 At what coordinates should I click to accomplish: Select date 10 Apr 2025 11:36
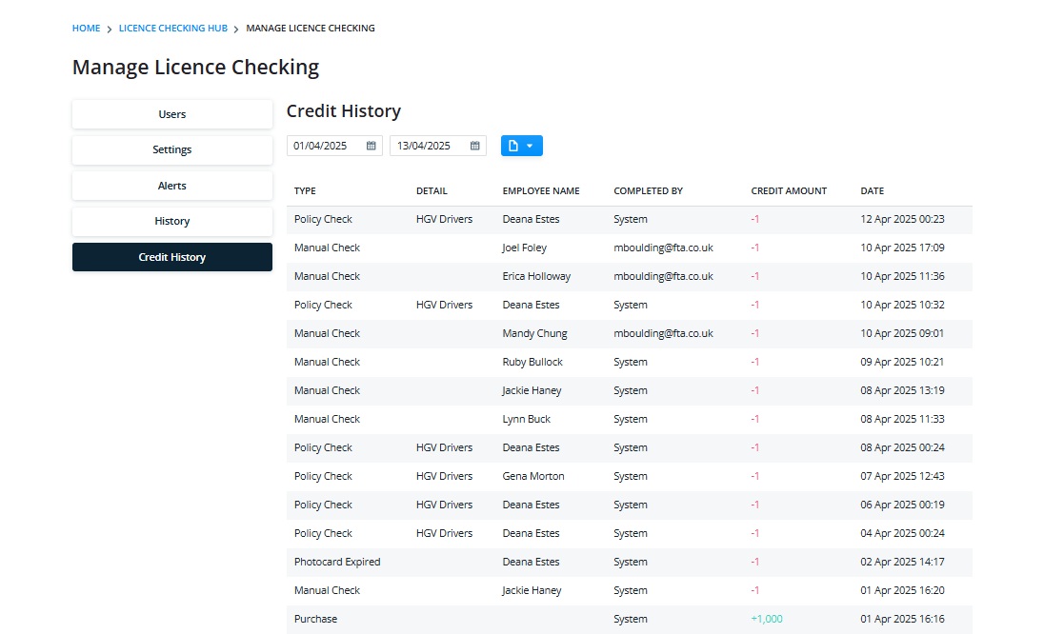click(x=902, y=277)
